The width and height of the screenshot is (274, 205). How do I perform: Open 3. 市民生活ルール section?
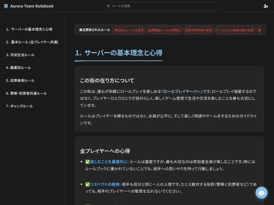[x=20, y=55]
